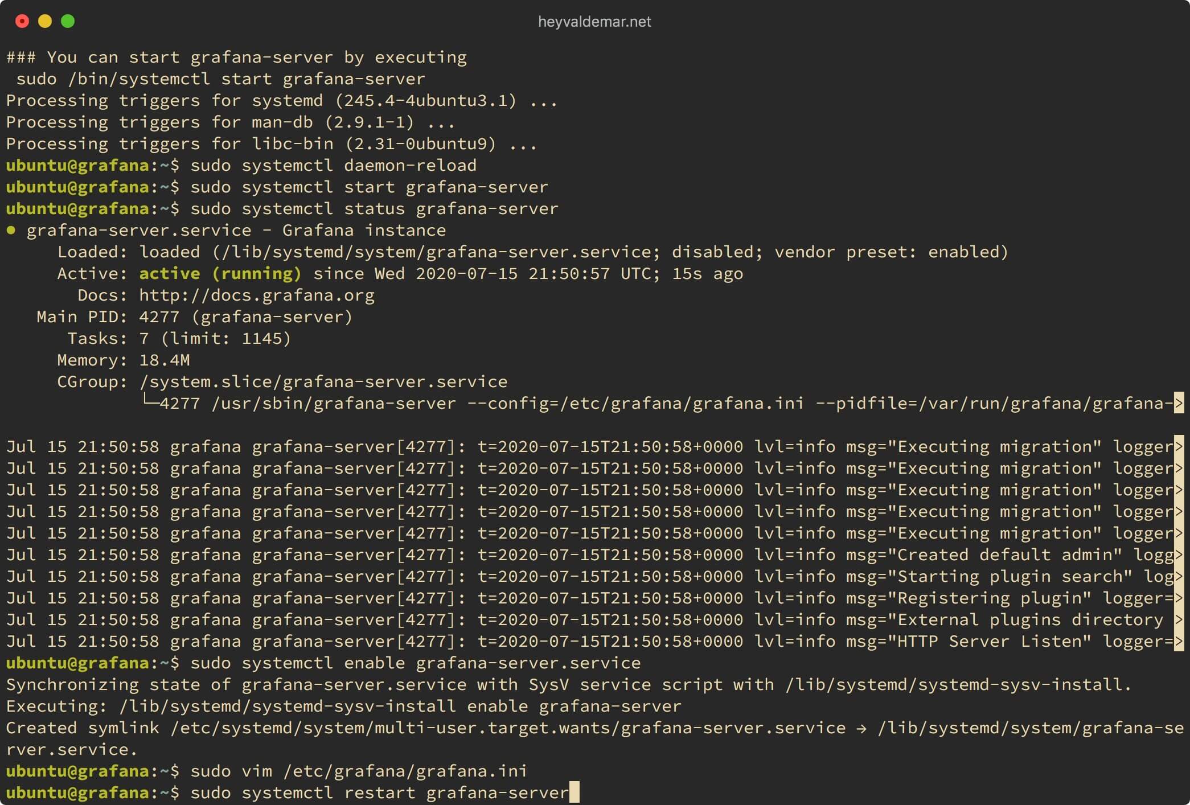
Task: Click 'sudo /bin/systemctl start grafana-server' hint line
Action: 220,79
